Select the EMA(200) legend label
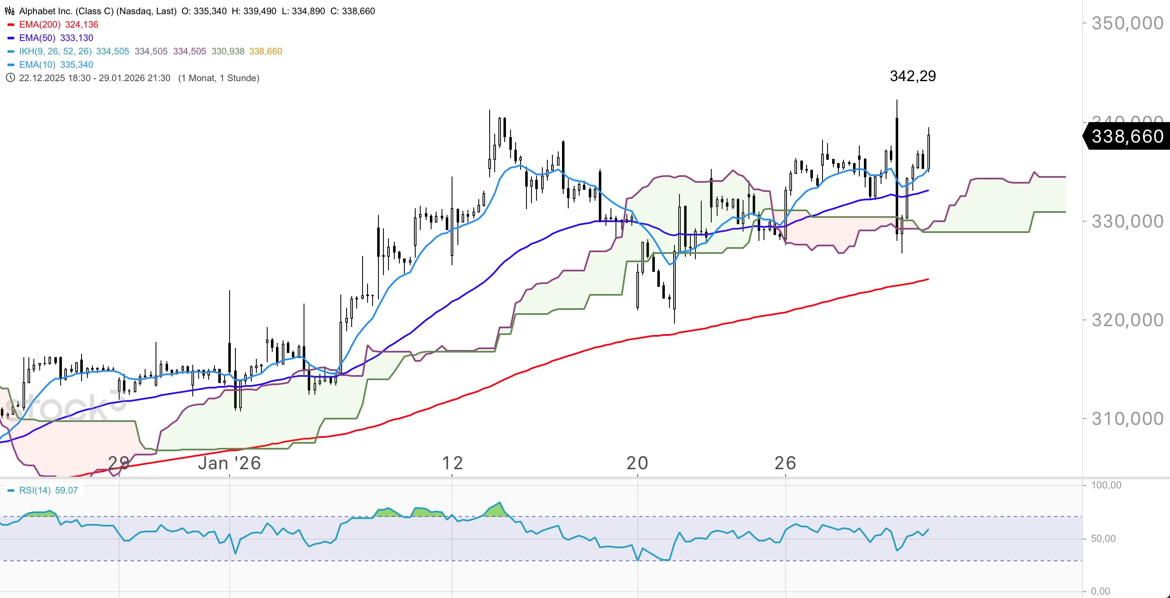The height and width of the screenshot is (598, 1170). click(39, 25)
